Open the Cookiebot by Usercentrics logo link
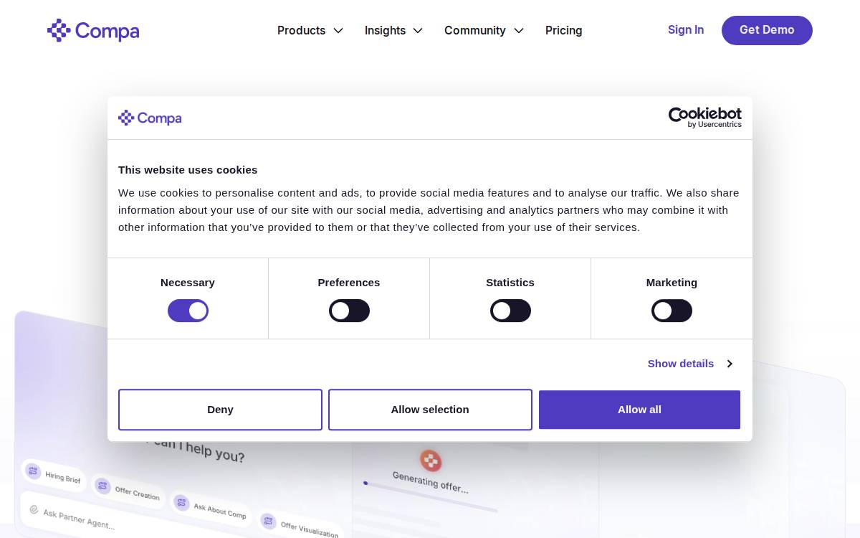The image size is (860, 538). 705,118
